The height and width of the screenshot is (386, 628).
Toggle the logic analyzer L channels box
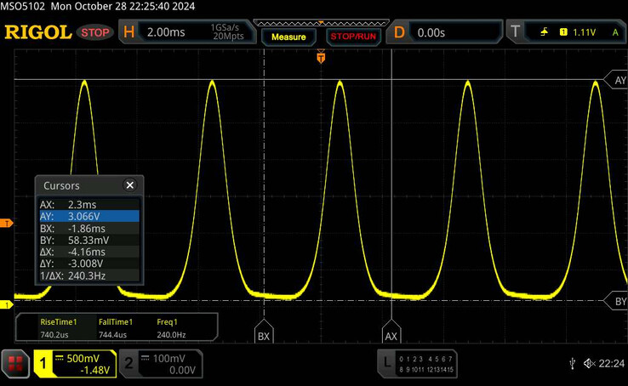[x=417, y=364]
